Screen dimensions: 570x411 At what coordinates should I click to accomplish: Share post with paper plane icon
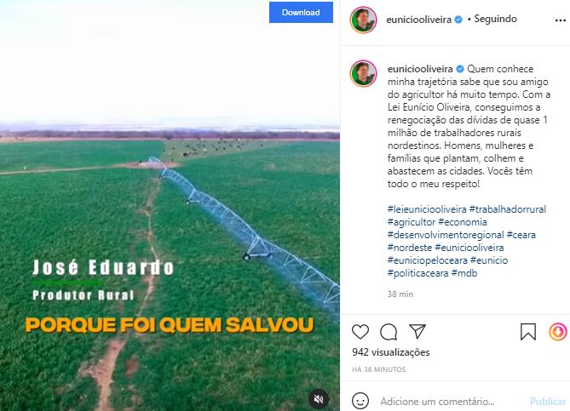pyautogui.click(x=417, y=331)
